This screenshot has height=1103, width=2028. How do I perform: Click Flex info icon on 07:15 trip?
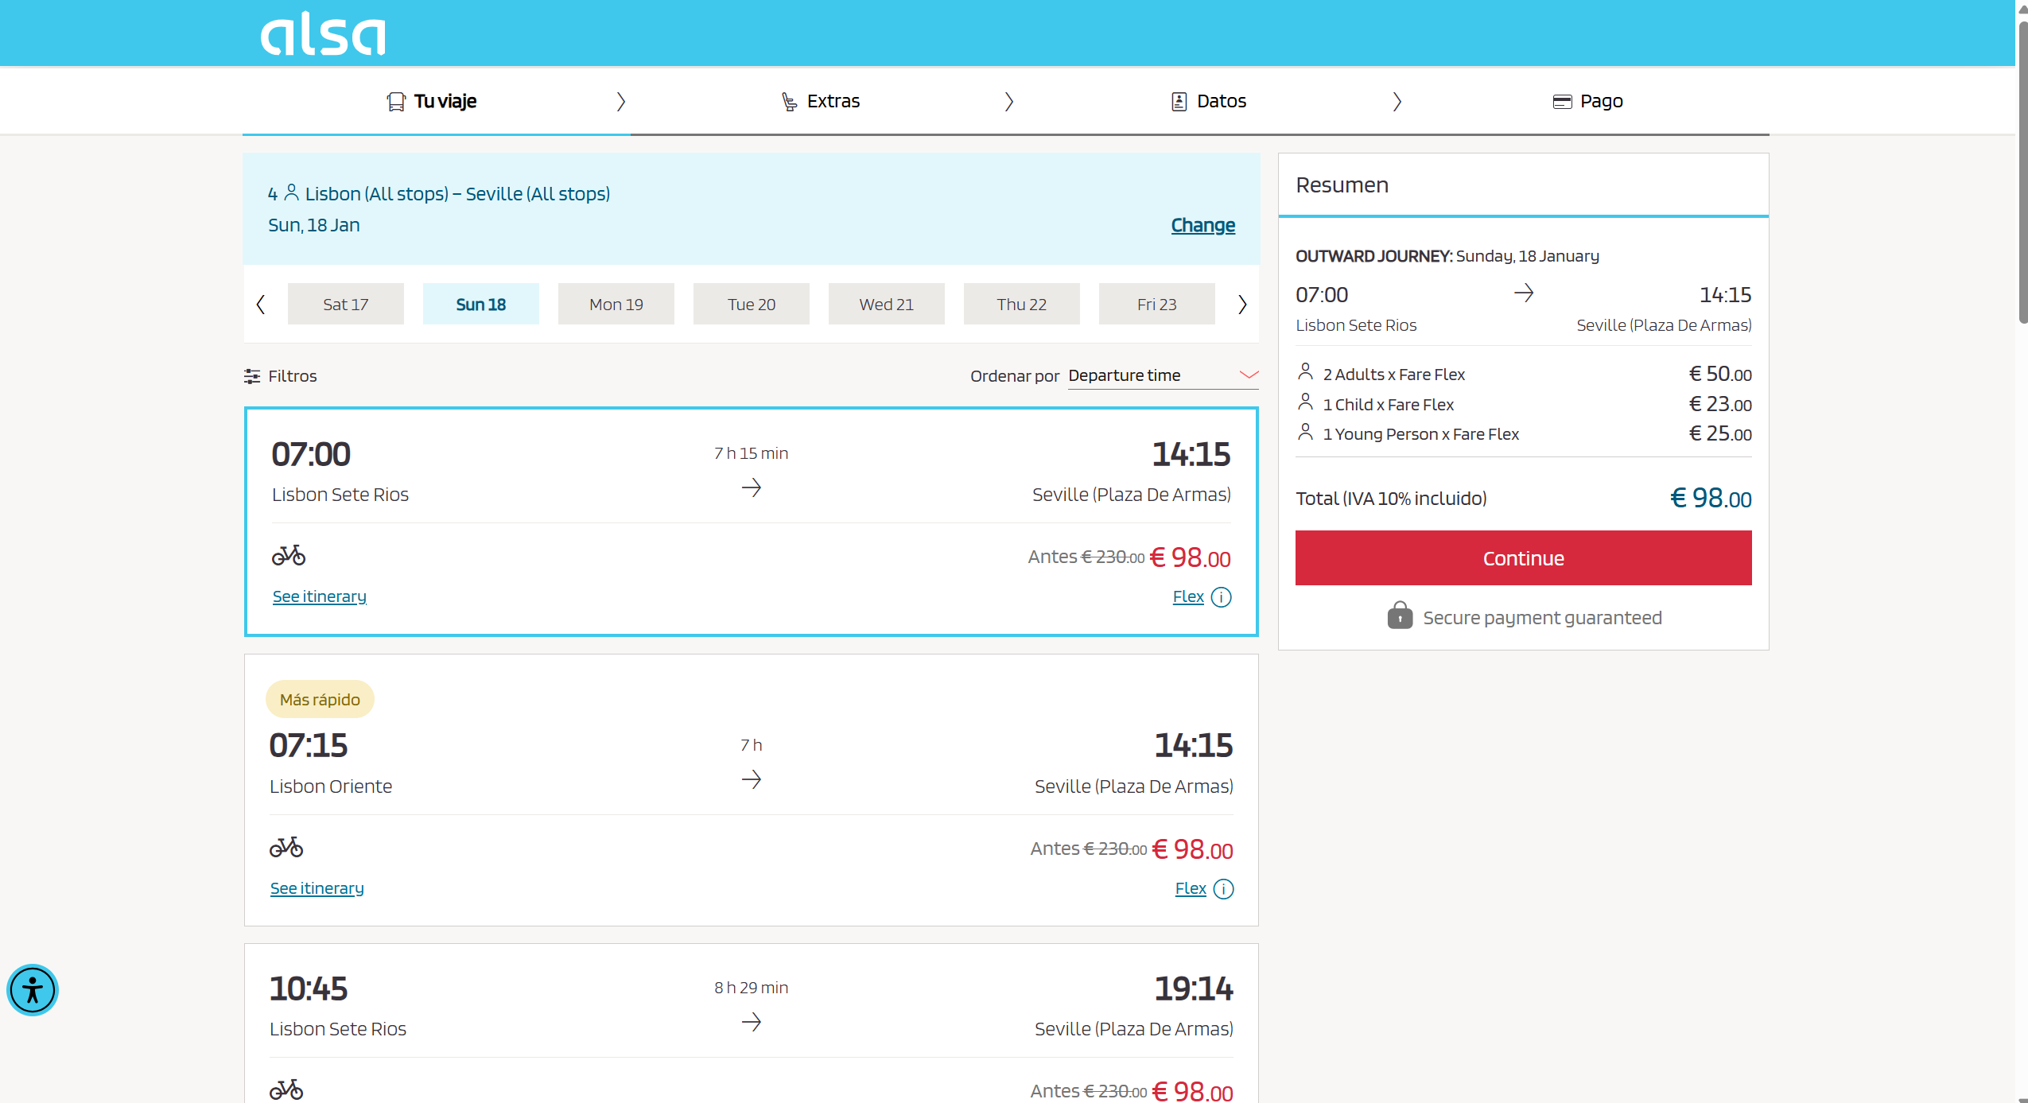pos(1223,889)
